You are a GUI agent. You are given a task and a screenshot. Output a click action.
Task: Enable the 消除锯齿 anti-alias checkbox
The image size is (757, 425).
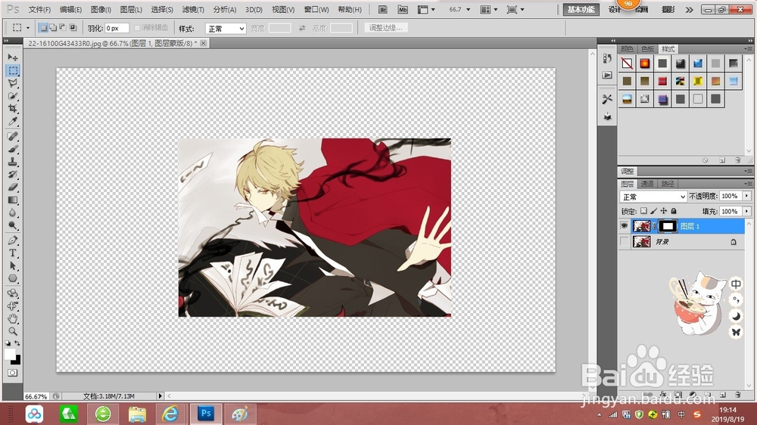[137, 28]
